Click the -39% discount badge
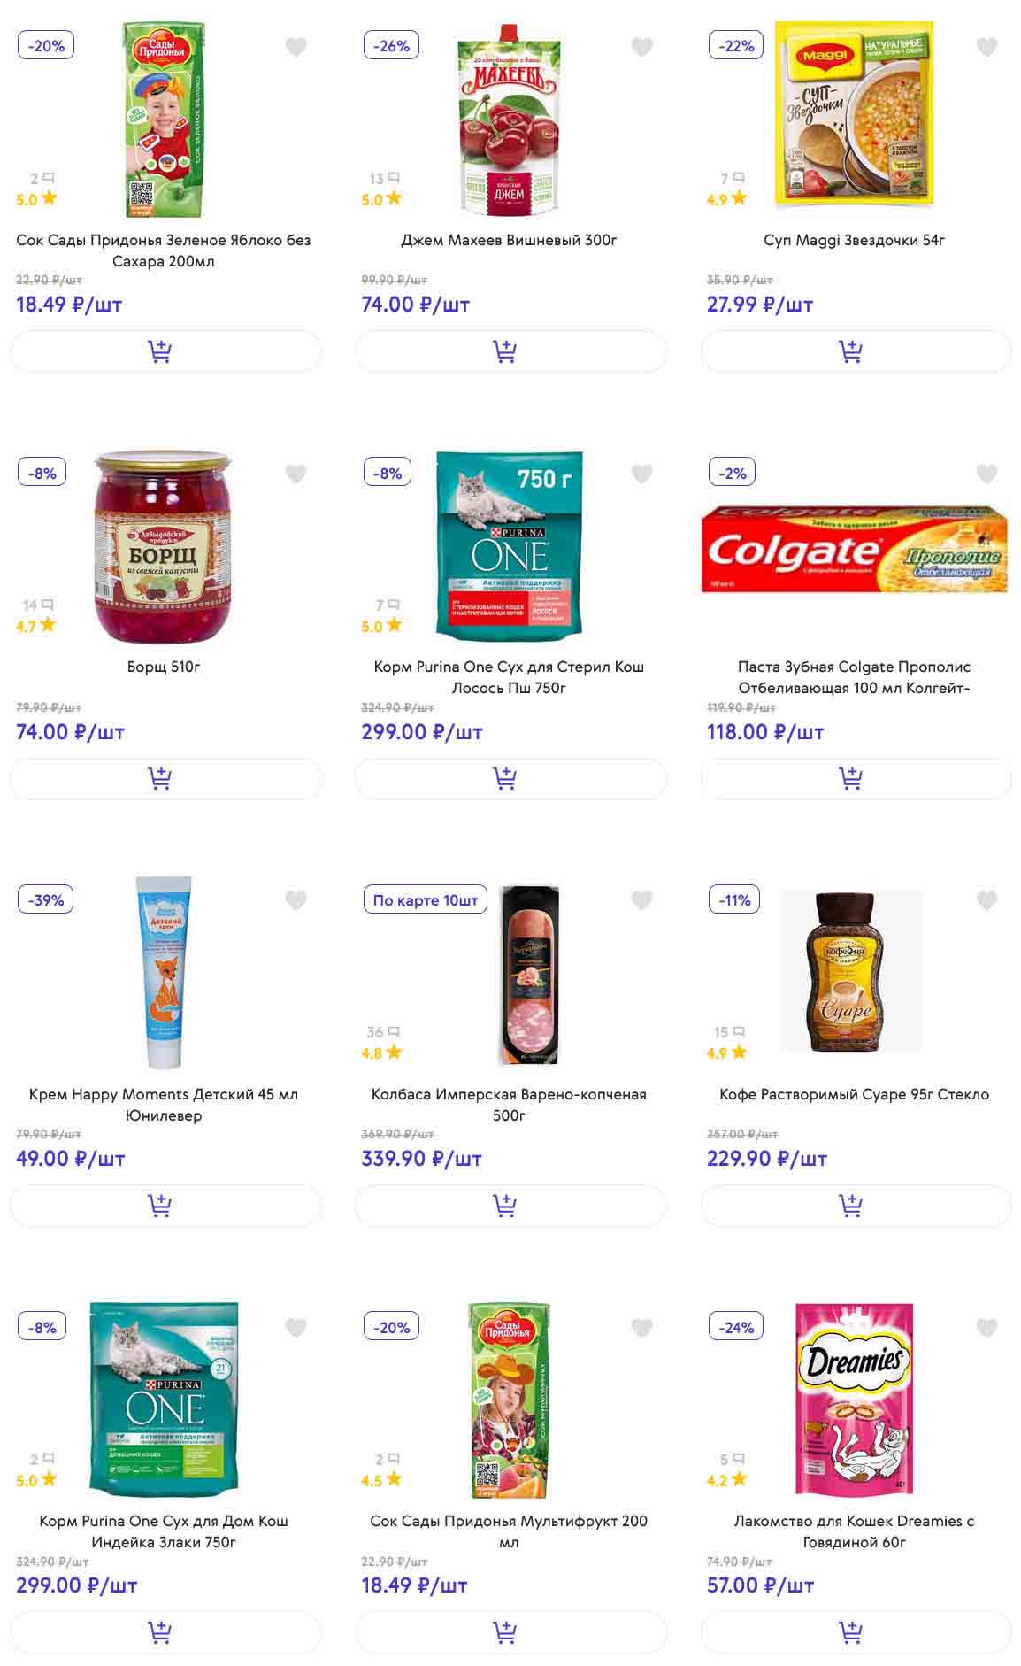The image size is (1021, 1666). coord(46,900)
